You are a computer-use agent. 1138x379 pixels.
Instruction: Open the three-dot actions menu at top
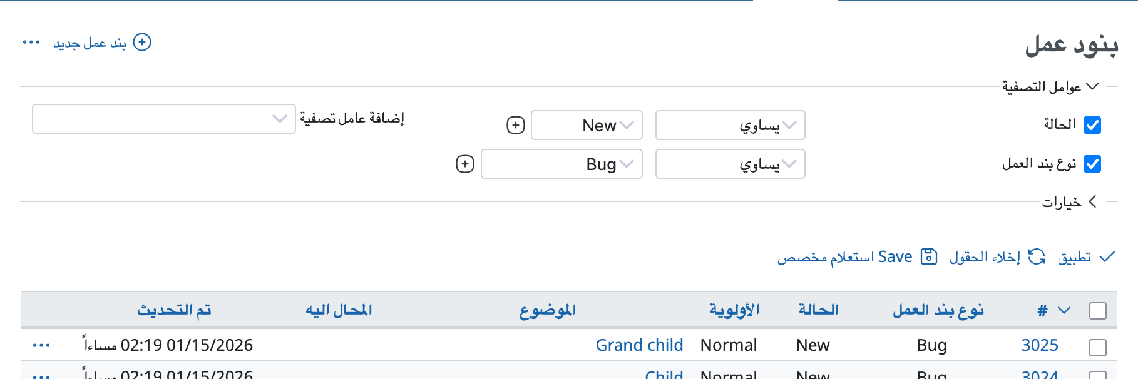click(31, 43)
